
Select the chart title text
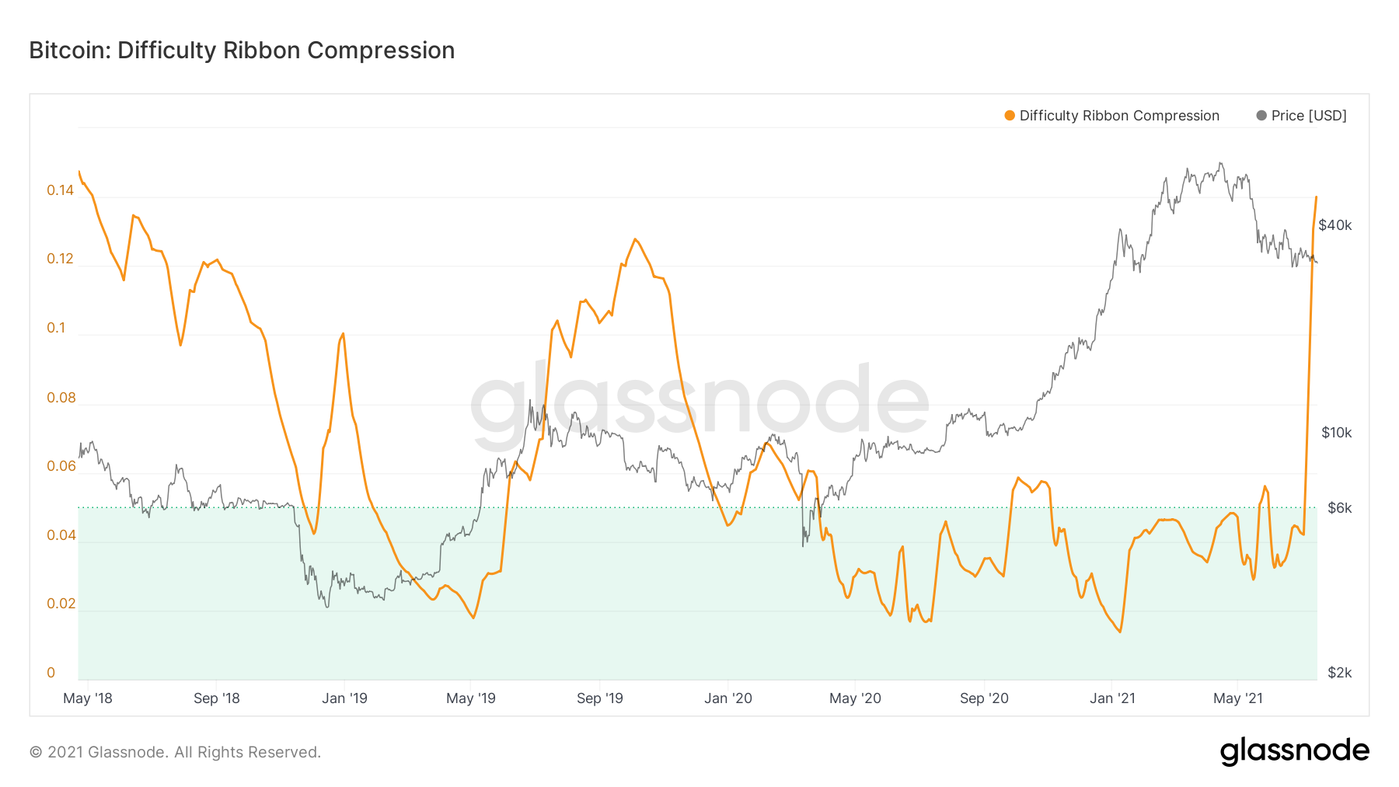242,50
